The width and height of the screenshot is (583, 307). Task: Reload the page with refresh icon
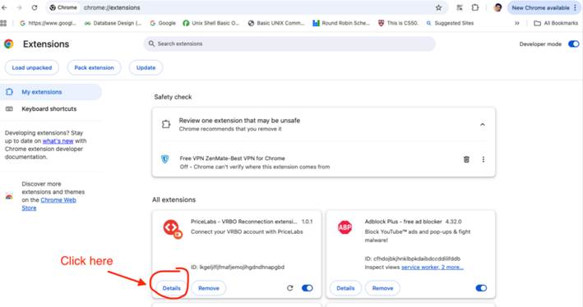click(x=35, y=7)
